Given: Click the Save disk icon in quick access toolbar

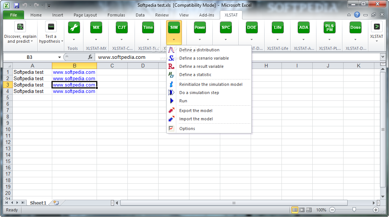Looking at the screenshot, I should 17,5.
